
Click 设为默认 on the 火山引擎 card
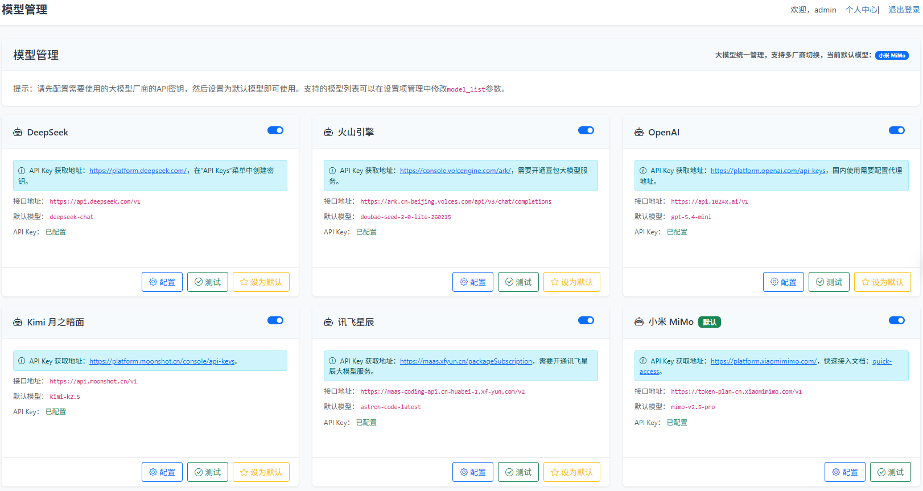(x=572, y=282)
